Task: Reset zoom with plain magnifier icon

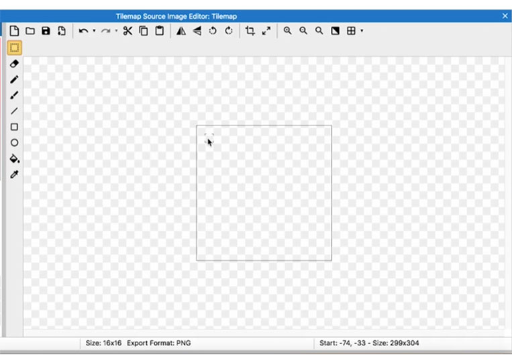Action: point(319,31)
